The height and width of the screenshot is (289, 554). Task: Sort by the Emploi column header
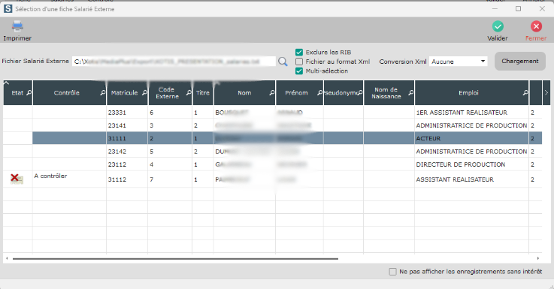(x=468, y=93)
